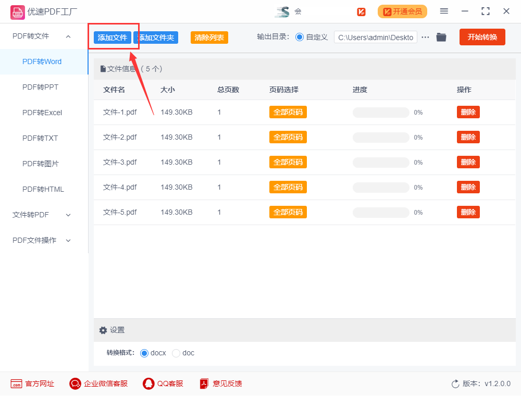Delete 文件-2.pdf from the list
521x396 pixels.
click(x=468, y=137)
